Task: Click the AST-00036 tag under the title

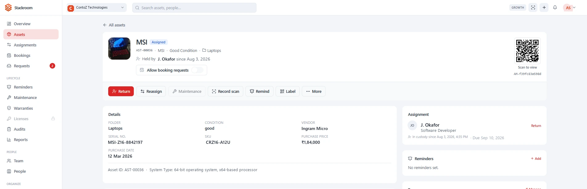Action: coord(144,50)
